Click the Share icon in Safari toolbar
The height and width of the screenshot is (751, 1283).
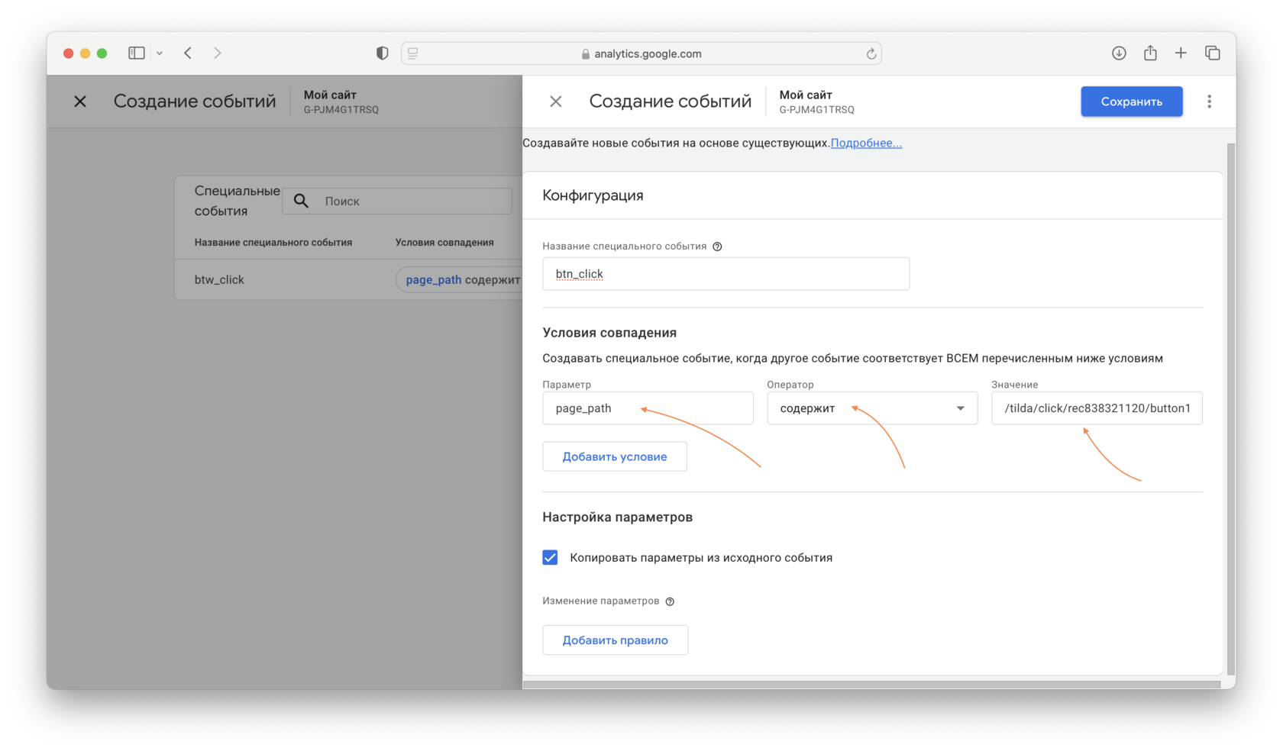(x=1150, y=53)
